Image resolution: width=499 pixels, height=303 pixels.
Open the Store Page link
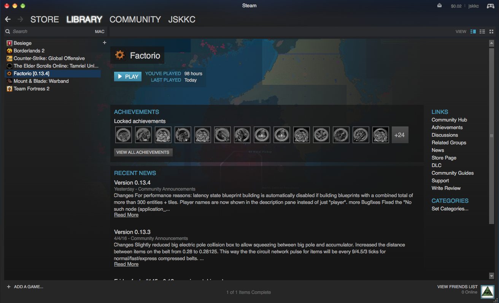tap(444, 158)
